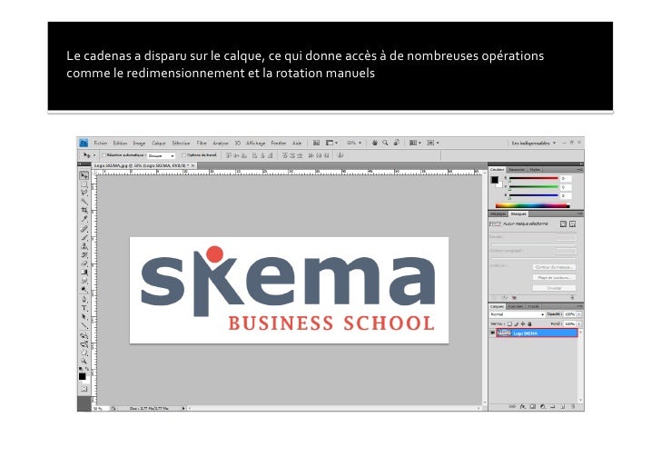661x467 pixels.
Task: Hide the Logo SKEMA layer
Action: (492, 333)
